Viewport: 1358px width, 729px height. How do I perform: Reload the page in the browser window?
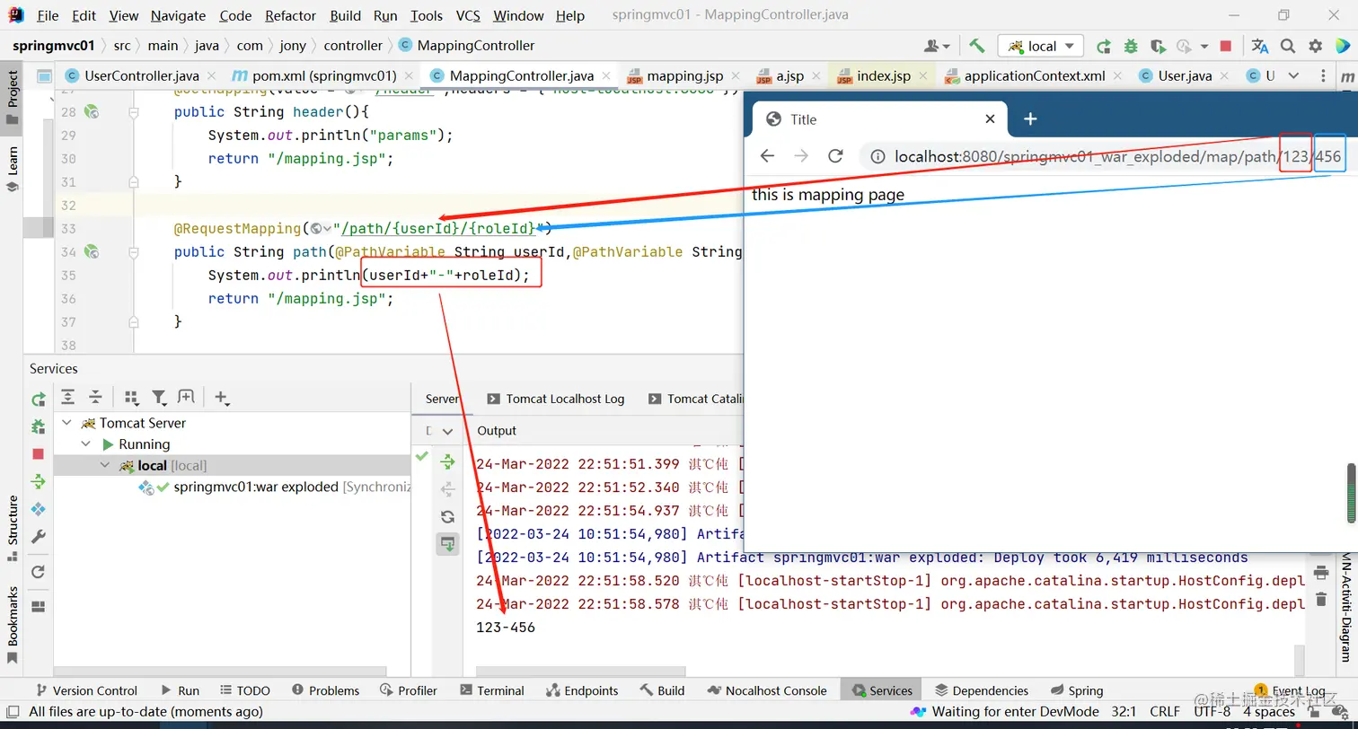click(835, 156)
